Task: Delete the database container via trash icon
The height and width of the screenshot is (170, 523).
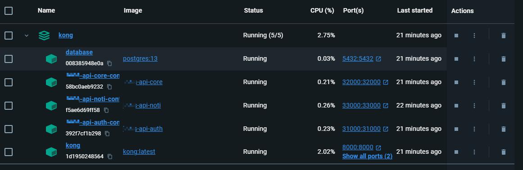Action: tap(504, 59)
